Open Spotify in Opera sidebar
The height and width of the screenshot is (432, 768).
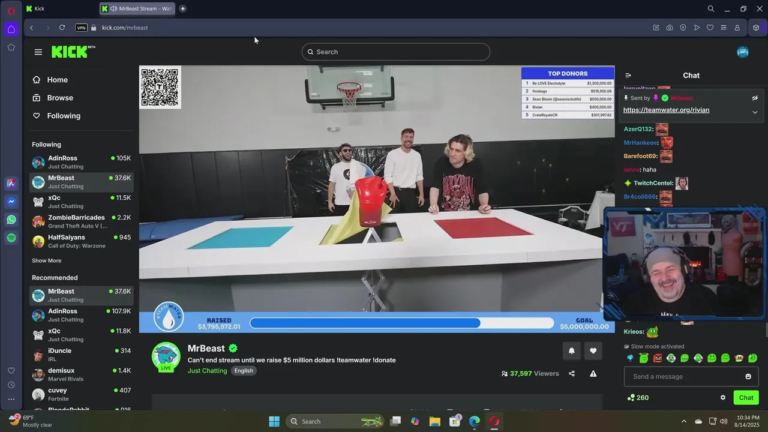click(11, 238)
